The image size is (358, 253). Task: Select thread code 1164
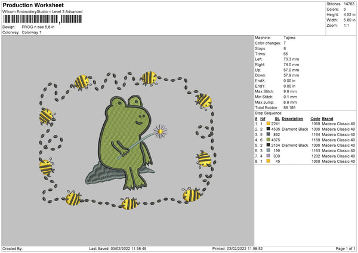click(x=316, y=134)
